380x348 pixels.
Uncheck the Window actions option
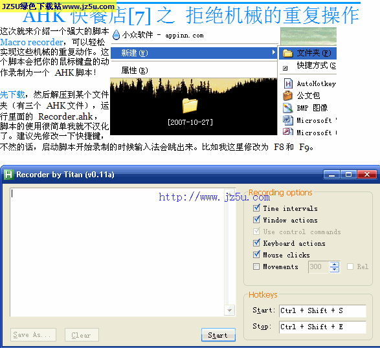pyautogui.click(x=256, y=220)
